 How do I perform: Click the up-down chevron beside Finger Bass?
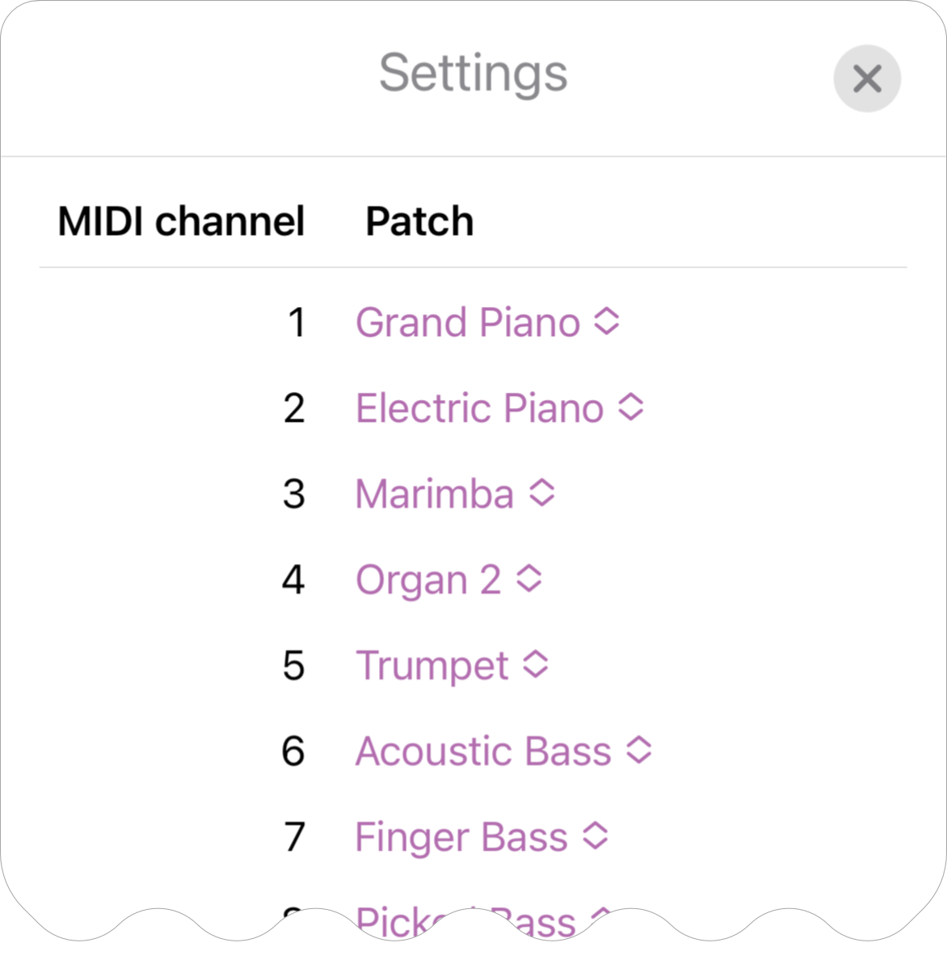596,836
